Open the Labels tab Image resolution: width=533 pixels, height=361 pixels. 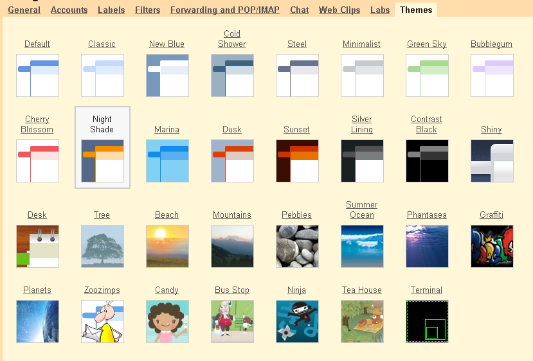coord(111,10)
